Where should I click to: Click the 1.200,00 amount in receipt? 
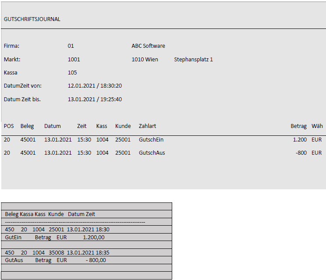(93, 237)
